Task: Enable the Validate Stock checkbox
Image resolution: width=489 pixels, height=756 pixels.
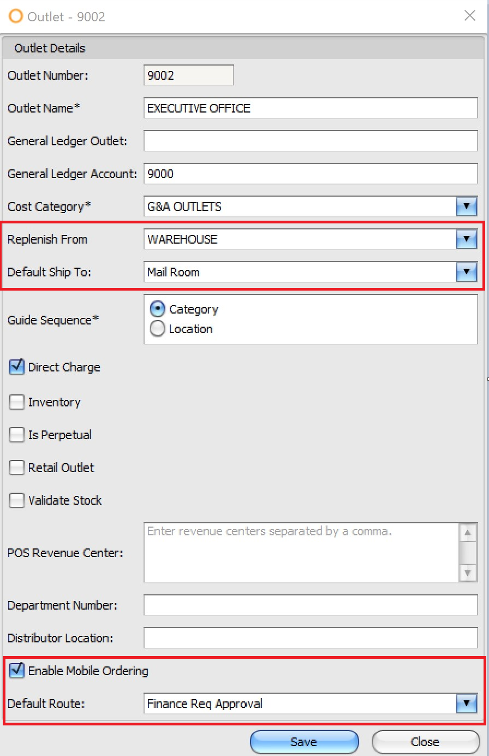Action: [16, 500]
